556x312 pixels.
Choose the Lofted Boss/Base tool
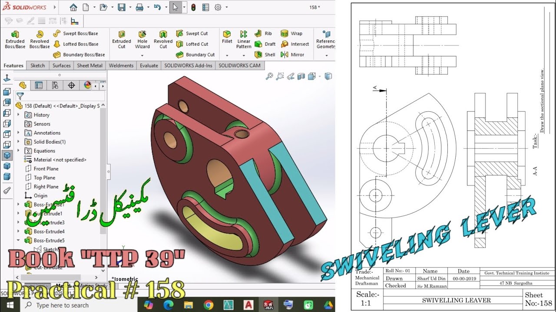(76, 44)
